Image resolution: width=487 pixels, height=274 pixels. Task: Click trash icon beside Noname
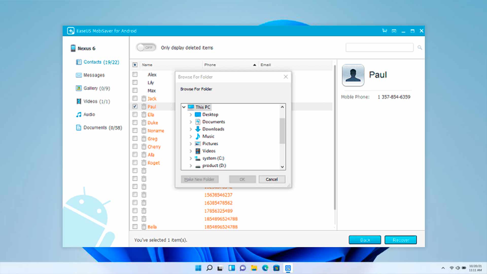click(x=144, y=131)
